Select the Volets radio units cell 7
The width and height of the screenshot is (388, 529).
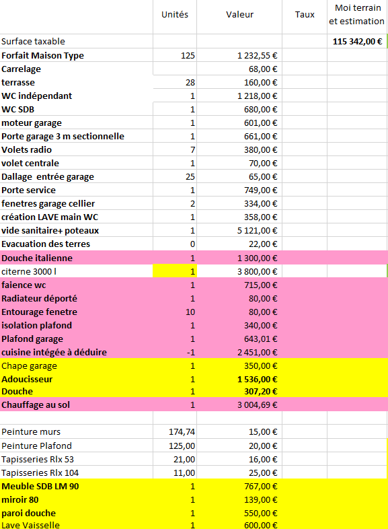(x=175, y=149)
